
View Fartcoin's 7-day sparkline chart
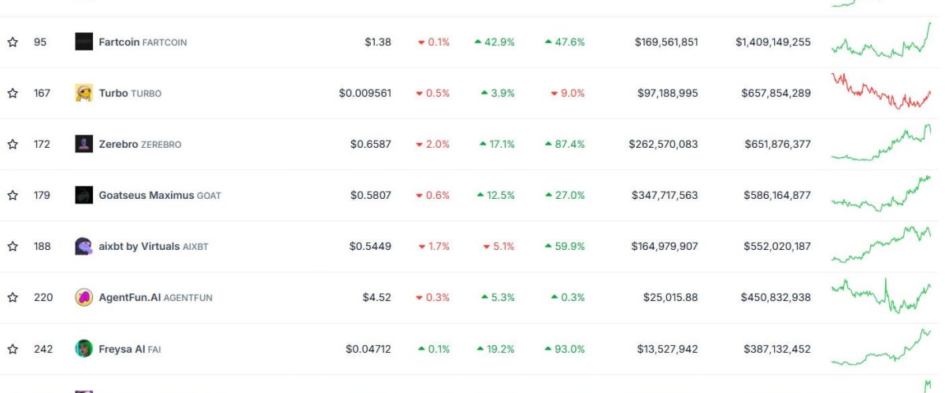click(x=880, y=43)
